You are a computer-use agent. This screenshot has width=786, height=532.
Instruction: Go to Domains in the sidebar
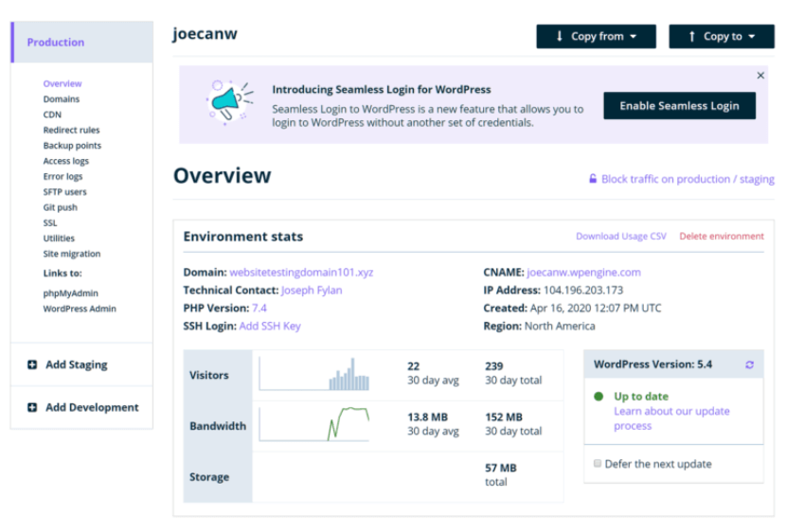tap(62, 99)
